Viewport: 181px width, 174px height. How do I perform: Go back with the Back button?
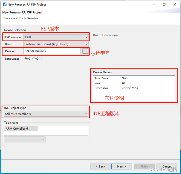[100, 166]
